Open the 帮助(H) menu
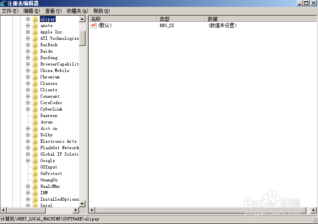 coord(102,11)
